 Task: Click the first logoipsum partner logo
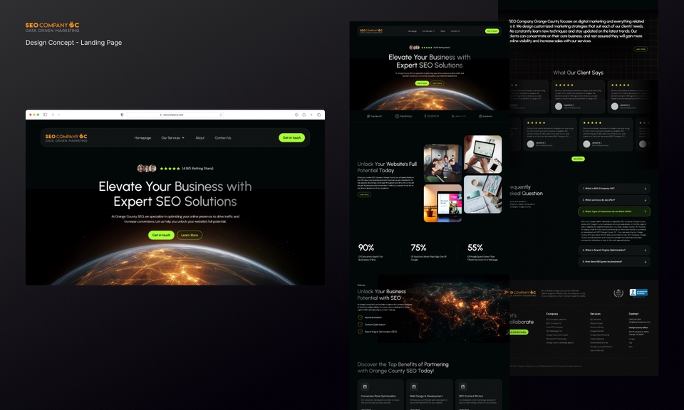coord(375,116)
